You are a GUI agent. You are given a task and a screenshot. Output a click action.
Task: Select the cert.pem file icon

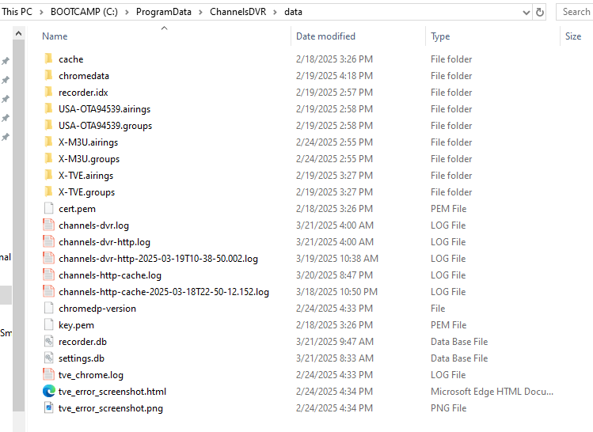click(x=49, y=209)
